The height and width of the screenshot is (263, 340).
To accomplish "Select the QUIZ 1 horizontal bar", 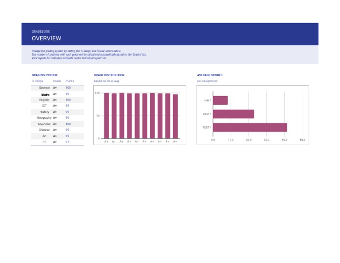I will pyautogui.click(x=234, y=114).
